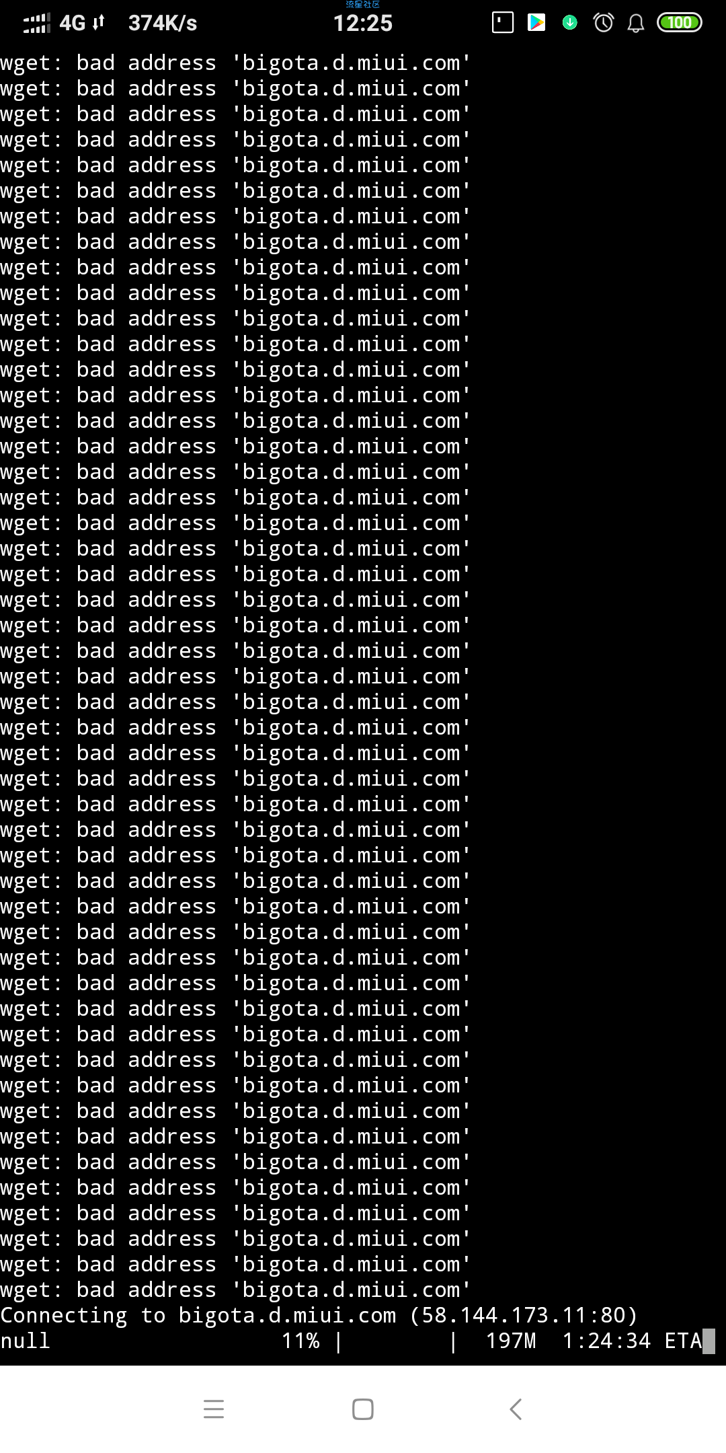Tap the SIM card alert icon

click(503, 23)
